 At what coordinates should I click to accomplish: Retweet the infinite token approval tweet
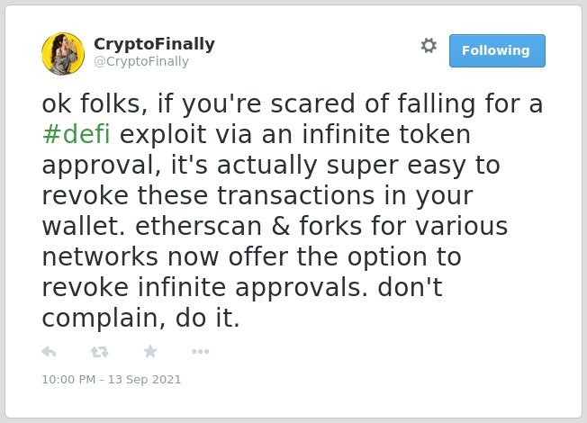coord(100,352)
